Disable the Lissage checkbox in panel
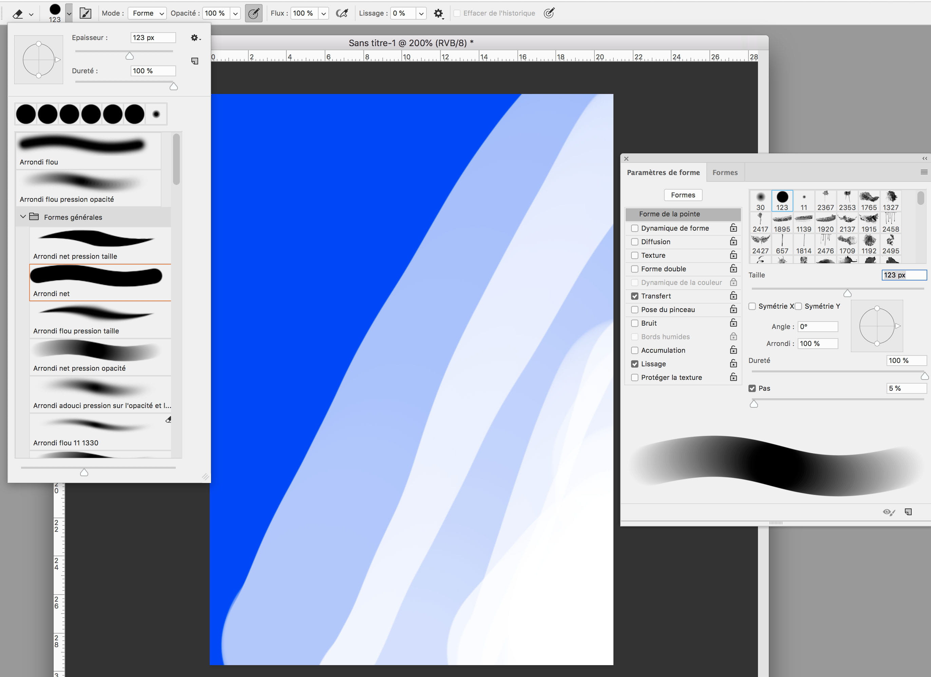This screenshot has height=677, width=931. click(634, 364)
